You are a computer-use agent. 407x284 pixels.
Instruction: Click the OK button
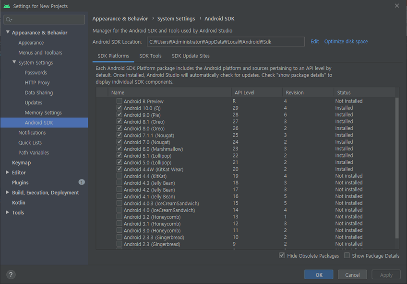[319, 275]
